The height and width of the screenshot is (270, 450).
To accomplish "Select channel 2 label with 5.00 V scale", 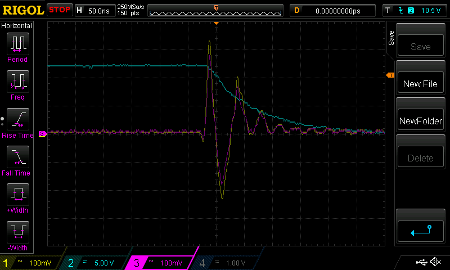I will pyautogui.click(x=93, y=263).
